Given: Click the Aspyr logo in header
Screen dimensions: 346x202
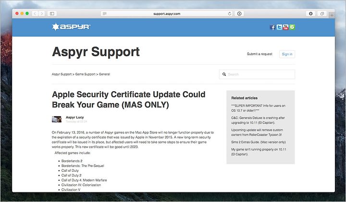Looking at the screenshot, I should [x=71, y=27].
